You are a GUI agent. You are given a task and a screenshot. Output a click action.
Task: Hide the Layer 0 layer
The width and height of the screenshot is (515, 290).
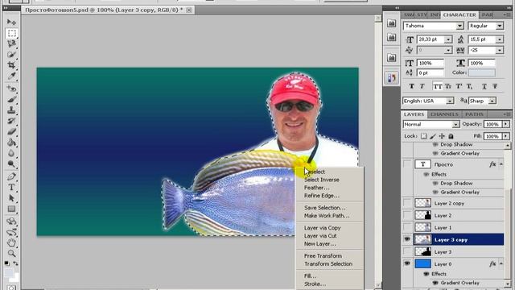coord(407,263)
